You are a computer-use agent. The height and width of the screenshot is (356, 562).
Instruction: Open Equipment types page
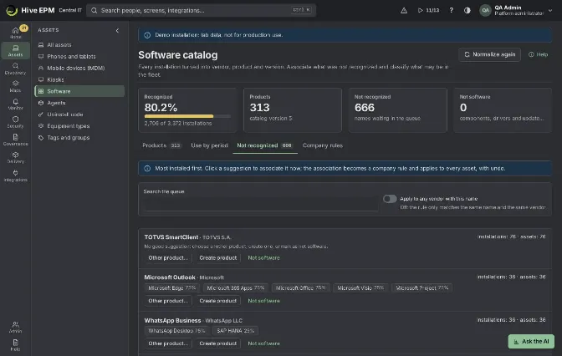tap(79, 126)
